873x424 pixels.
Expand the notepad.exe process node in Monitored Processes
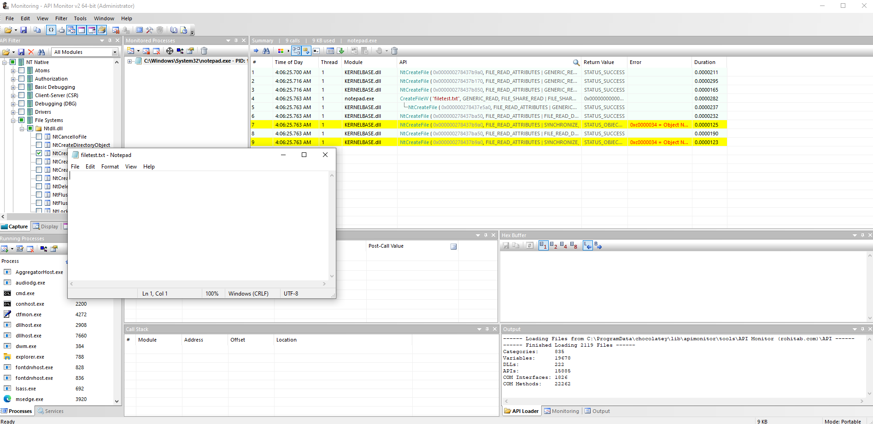pyautogui.click(x=130, y=61)
